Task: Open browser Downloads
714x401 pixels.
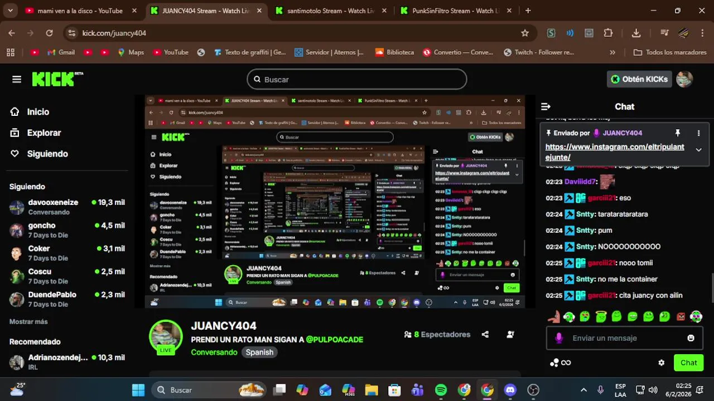Action: tap(636, 33)
